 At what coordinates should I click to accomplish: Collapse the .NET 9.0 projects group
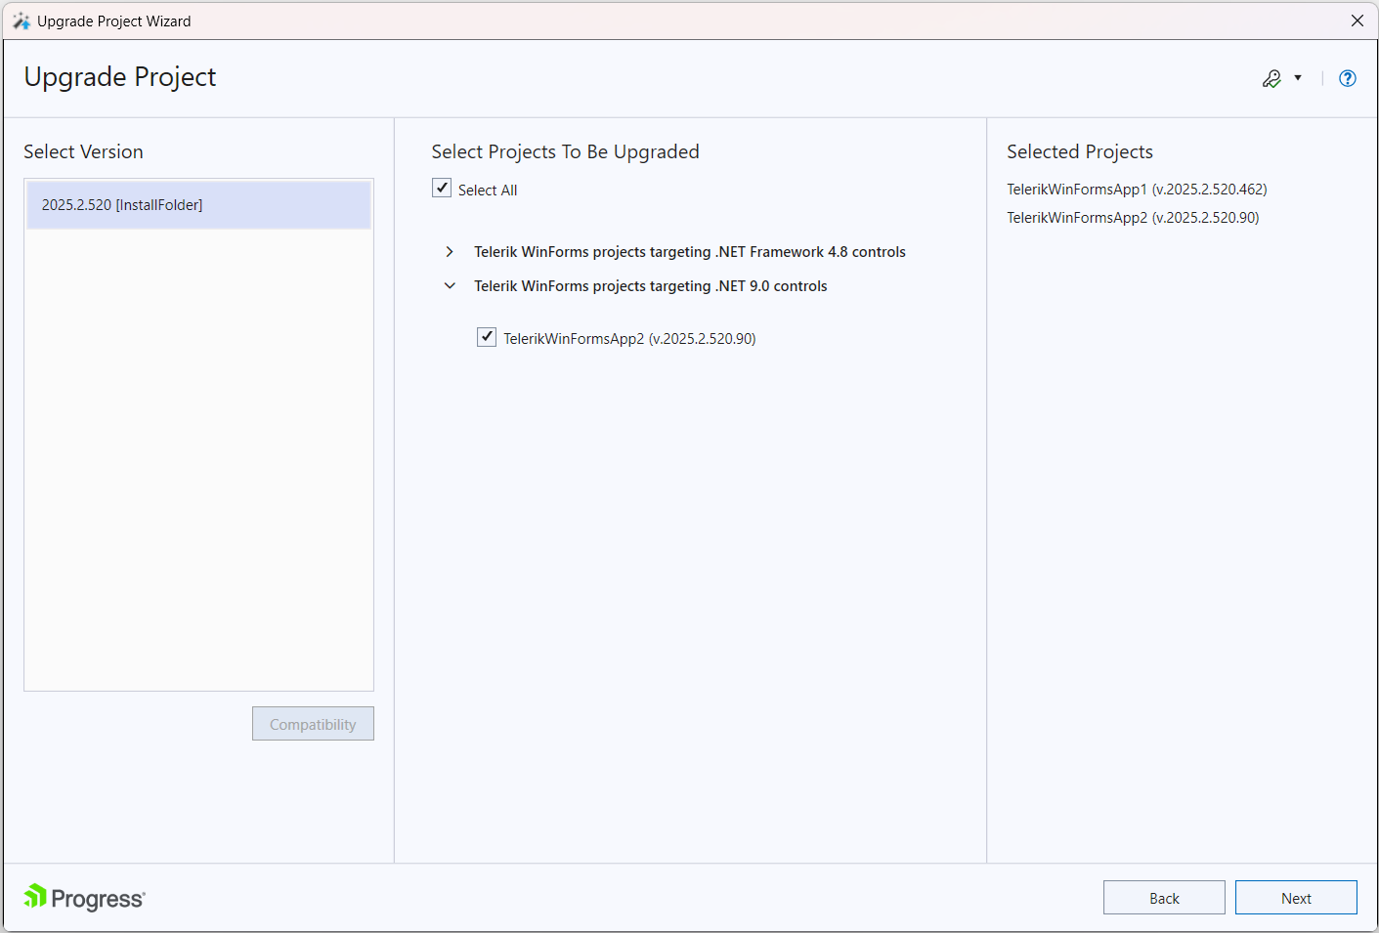click(450, 285)
